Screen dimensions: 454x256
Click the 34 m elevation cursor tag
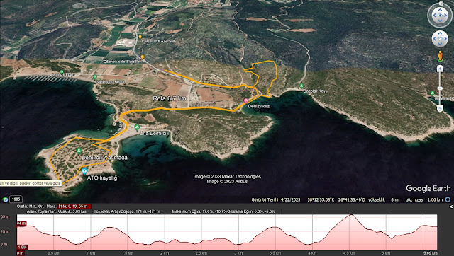[21, 223]
